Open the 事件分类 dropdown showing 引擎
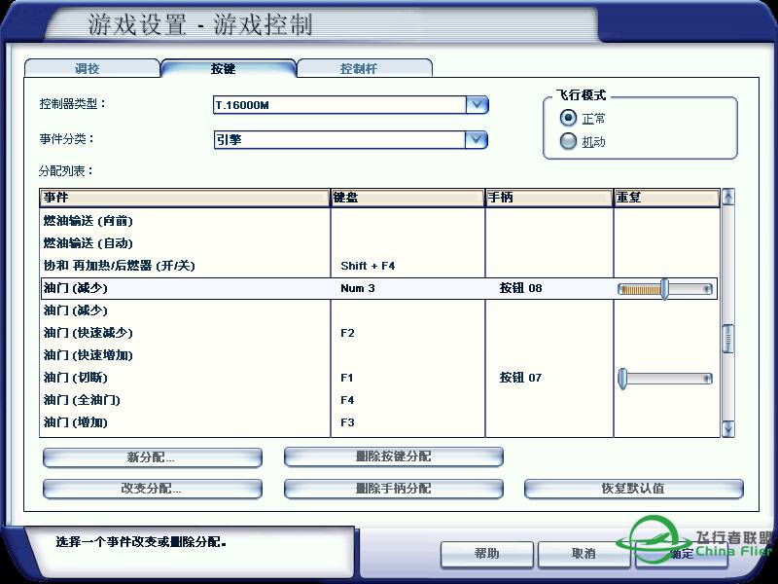The height and width of the screenshot is (584, 778). pyautogui.click(x=477, y=139)
